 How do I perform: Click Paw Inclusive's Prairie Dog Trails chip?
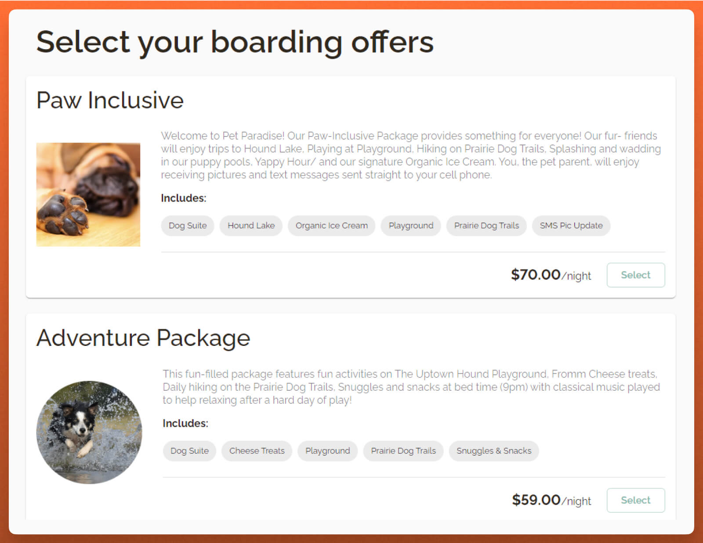(x=486, y=226)
